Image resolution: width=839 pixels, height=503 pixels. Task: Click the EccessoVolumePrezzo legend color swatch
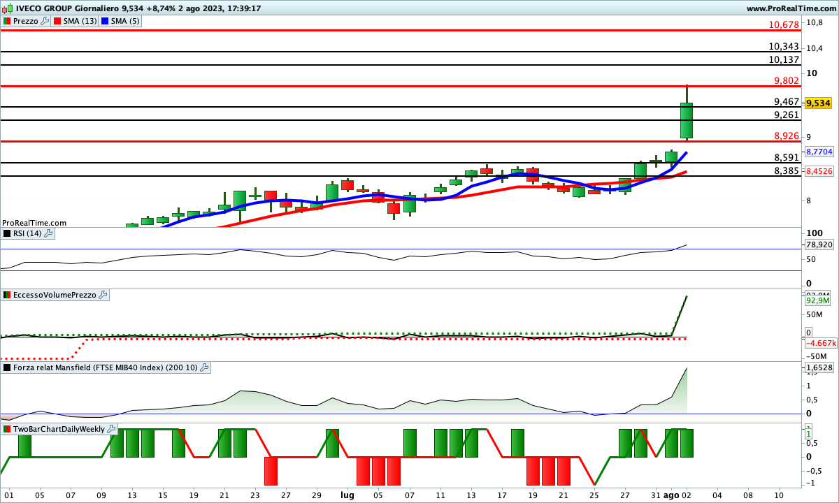(7, 296)
